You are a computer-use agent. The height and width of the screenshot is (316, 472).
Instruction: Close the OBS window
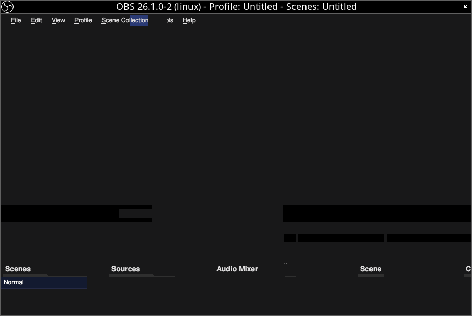click(465, 7)
